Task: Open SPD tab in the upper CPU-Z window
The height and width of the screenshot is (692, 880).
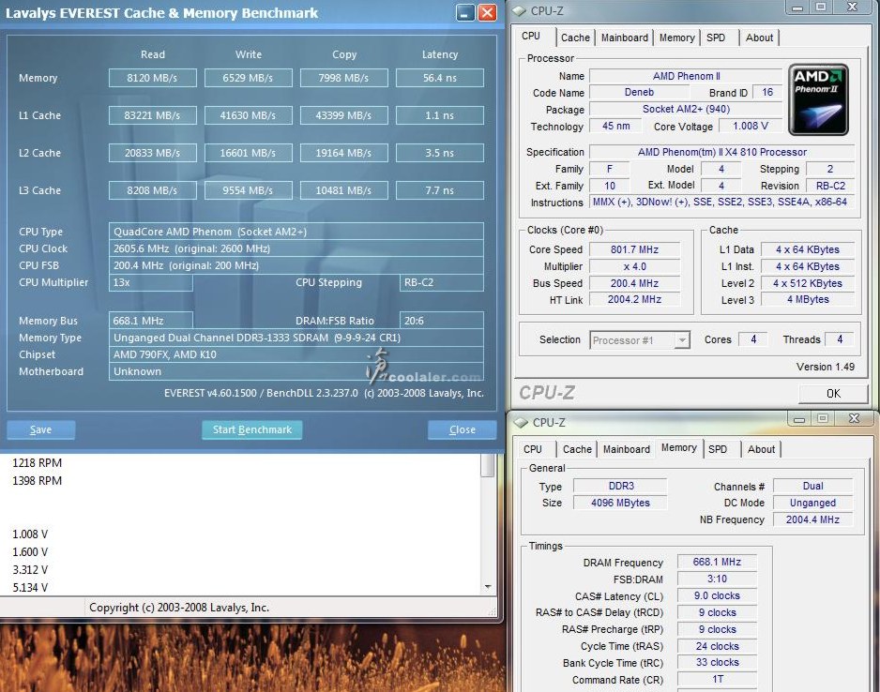Action: coord(716,38)
